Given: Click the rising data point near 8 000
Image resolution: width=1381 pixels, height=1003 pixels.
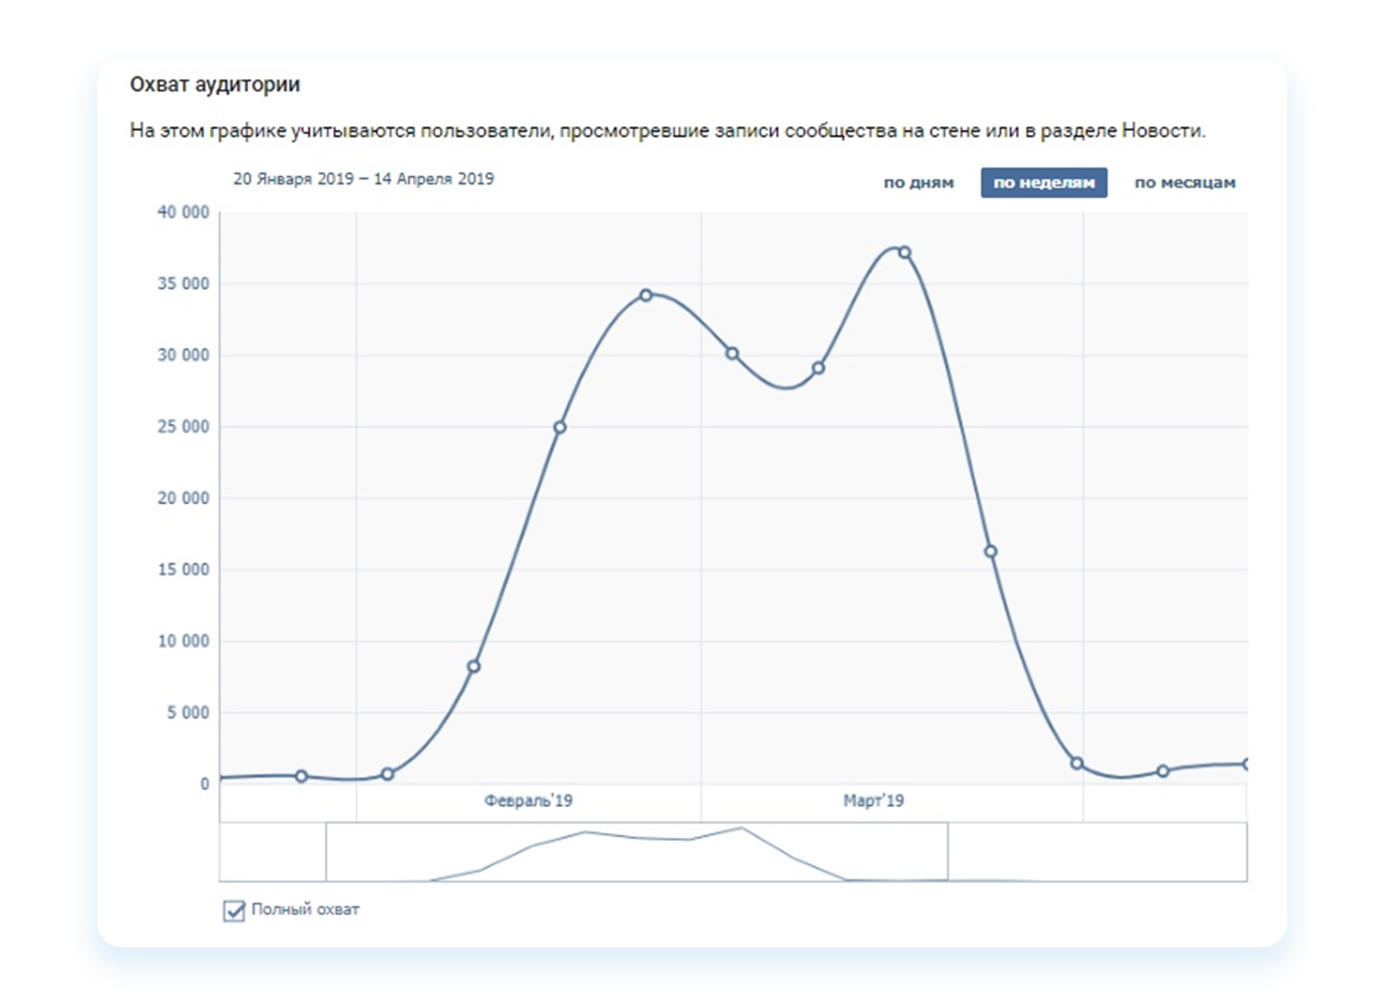Looking at the screenshot, I should pos(473,667).
